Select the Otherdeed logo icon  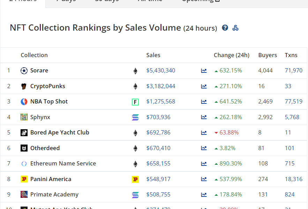pyautogui.click(x=24, y=148)
